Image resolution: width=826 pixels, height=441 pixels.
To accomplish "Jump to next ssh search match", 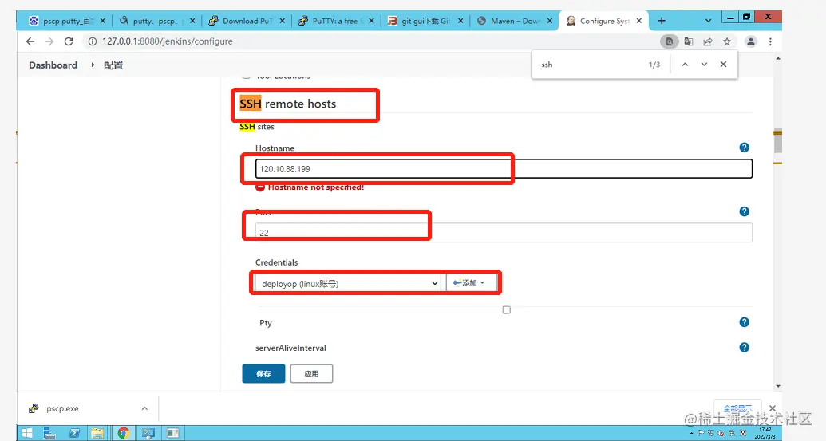I will [704, 65].
